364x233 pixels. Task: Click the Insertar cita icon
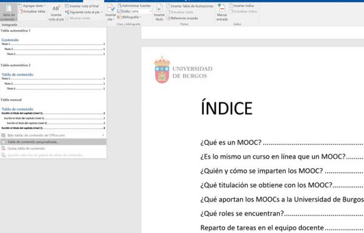tap(111, 8)
